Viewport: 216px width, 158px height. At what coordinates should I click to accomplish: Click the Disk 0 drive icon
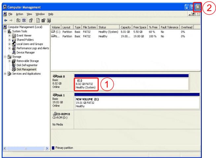pyautogui.click(x=54, y=76)
